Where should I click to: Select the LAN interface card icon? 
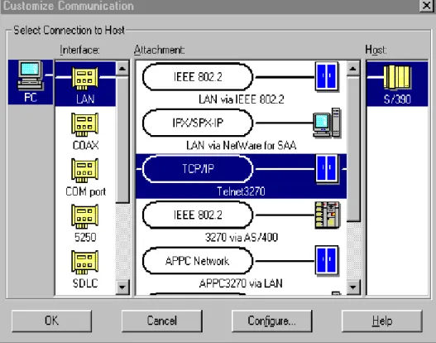[x=85, y=78]
